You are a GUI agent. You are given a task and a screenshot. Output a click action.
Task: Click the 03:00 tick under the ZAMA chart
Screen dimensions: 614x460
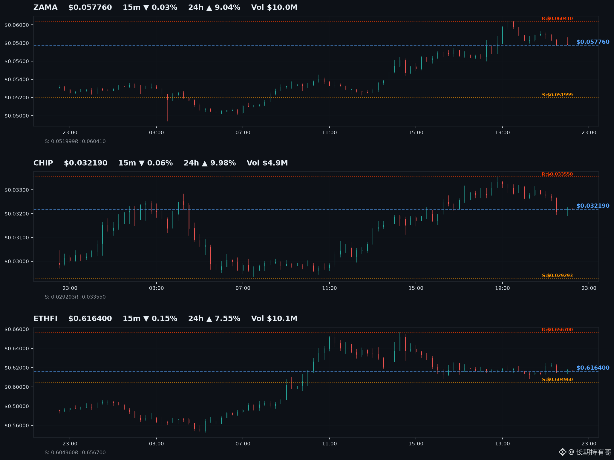(x=157, y=132)
